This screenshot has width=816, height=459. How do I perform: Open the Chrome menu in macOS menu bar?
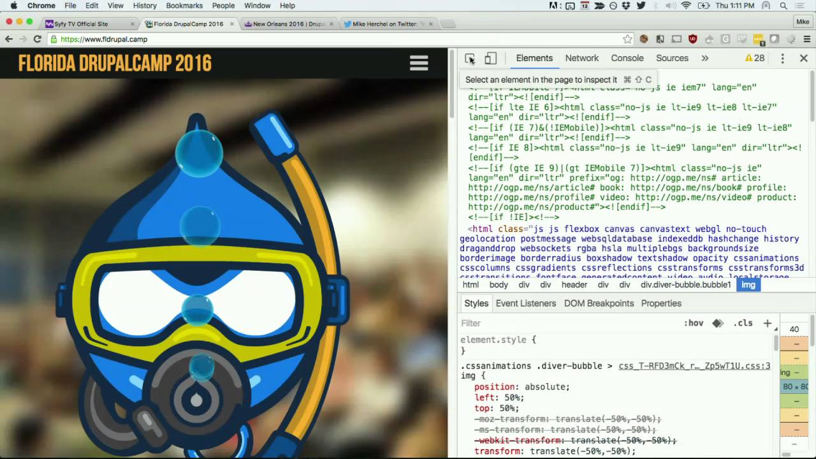pyautogui.click(x=41, y=6)
